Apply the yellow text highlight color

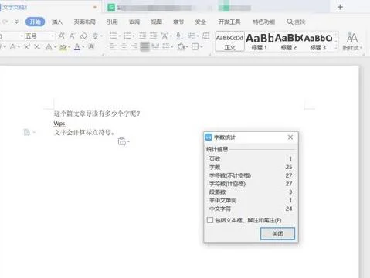(63, 47)
